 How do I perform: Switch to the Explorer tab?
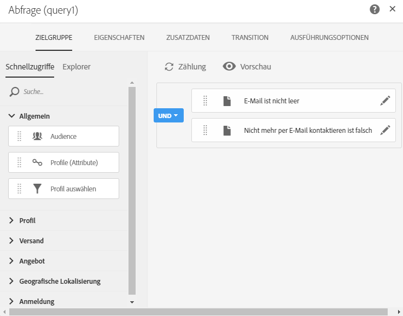point(77,67)
